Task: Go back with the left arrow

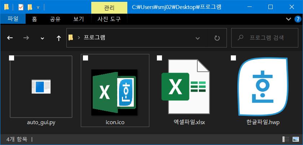Action: [x=10, y=38]
